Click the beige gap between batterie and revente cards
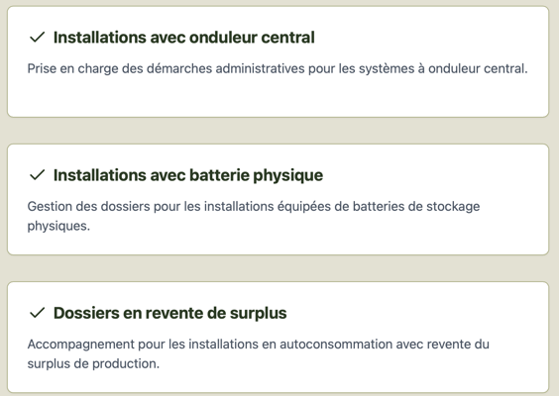The width and height of the screenshot is (559, 396). (279, 268)
